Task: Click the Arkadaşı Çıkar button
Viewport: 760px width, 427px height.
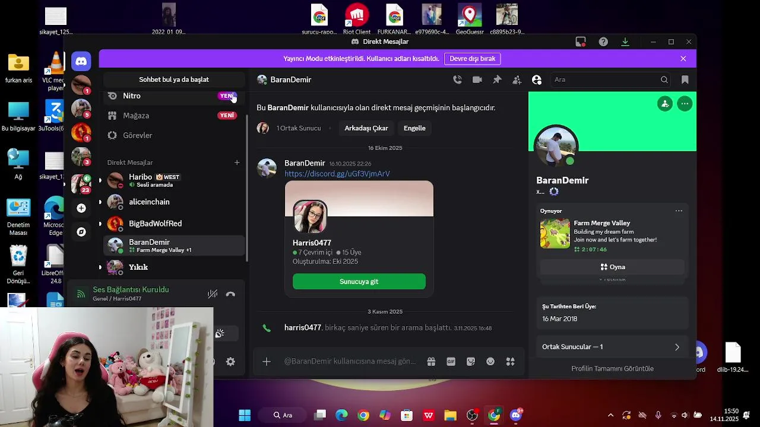Action: tap(366, 128)
